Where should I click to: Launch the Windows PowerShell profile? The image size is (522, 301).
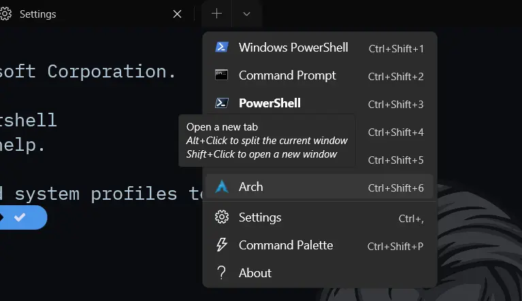click(320, 48)
